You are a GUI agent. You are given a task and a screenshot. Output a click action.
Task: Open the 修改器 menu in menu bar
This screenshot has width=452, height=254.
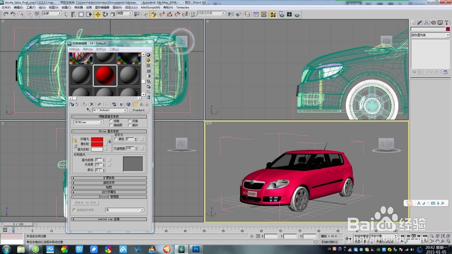[78, 8]
